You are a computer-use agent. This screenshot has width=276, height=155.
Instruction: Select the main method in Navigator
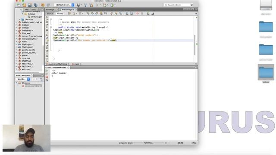[33, 86]
